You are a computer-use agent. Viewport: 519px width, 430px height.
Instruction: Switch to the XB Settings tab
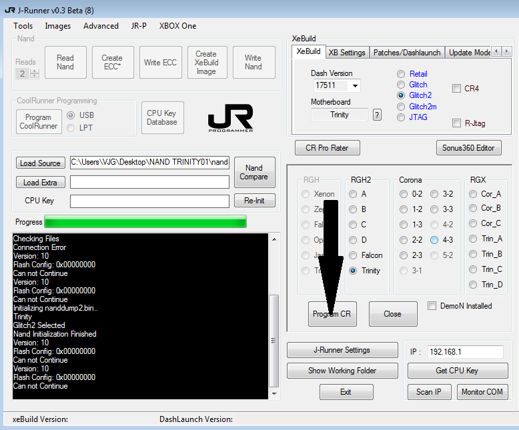coord(347,53)
